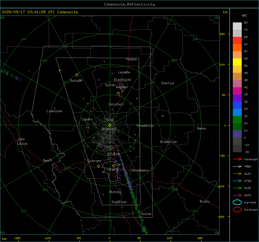Image resolution: width=259 pixels, height=242 pixels.
Task: Click the 2025/09/17 UTC Composite timestamp
Action: click(x=40, y=12)
